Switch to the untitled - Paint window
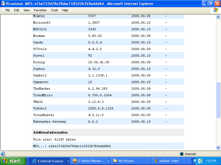The width and height of the screenshot is (221, 165). [x=171, y=161]
